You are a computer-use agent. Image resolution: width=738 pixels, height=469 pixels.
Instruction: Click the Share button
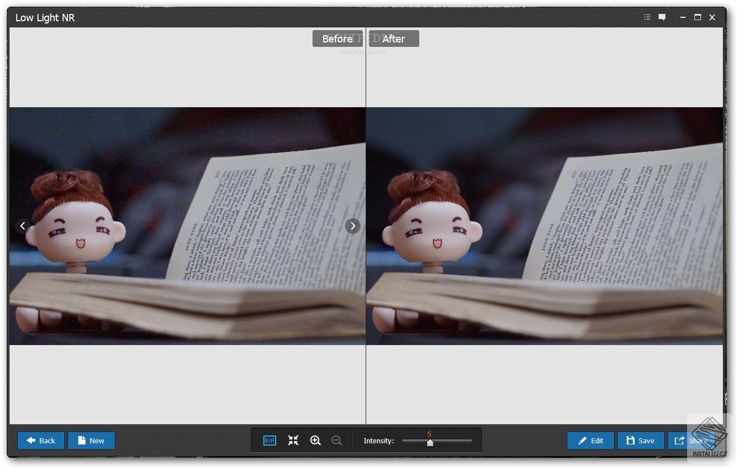click(x=691, y=441)
